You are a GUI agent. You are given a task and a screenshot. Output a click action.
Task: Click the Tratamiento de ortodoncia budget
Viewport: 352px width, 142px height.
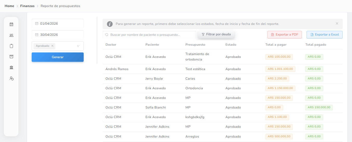coord(197,57)
